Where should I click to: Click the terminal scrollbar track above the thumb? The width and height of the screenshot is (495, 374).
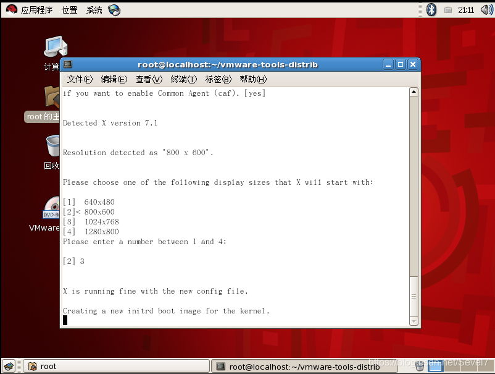click(414, 186)
